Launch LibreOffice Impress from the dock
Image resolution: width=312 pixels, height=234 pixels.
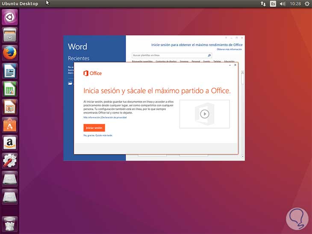coord(10,107)
